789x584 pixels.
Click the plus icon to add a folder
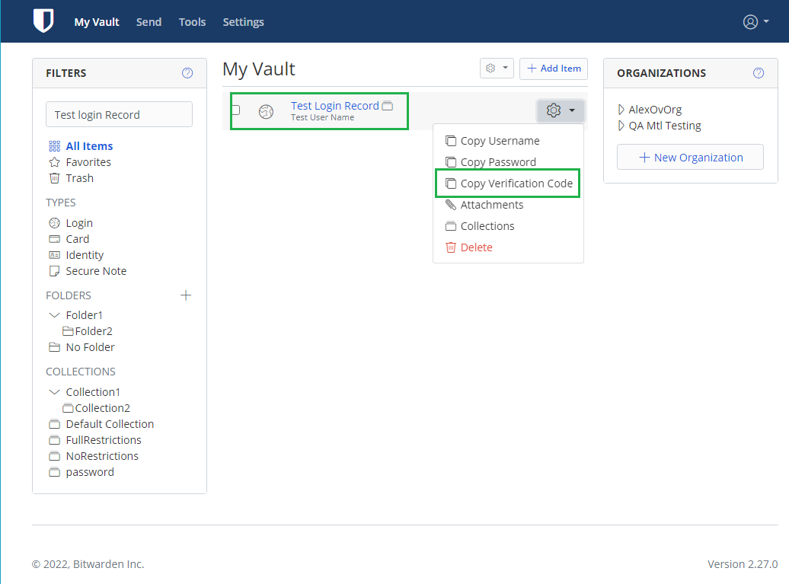186,295
